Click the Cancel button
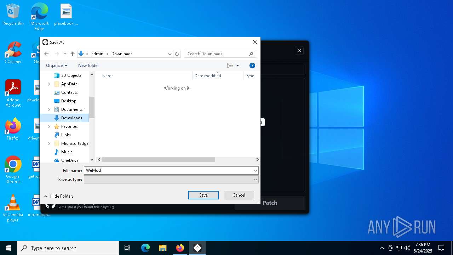 [239, 195]
